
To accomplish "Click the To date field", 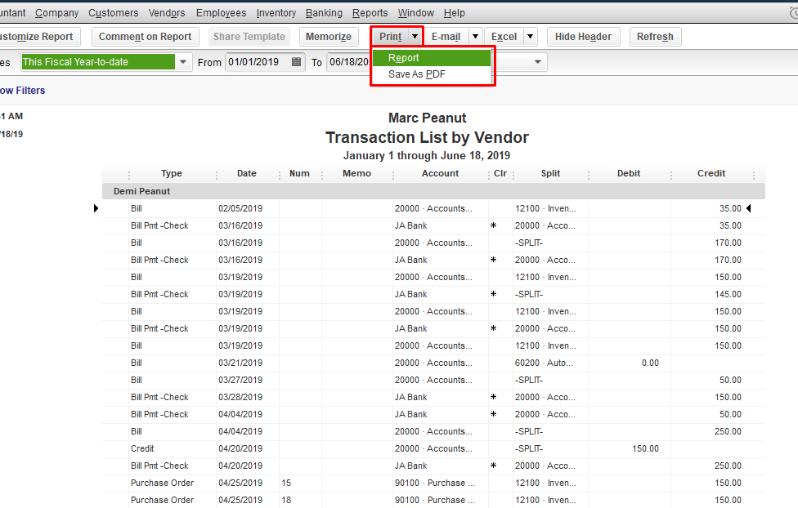I will (348, 62).
